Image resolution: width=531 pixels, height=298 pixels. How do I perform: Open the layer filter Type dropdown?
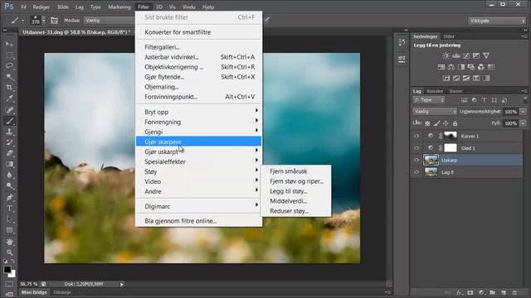pos(429,100)
